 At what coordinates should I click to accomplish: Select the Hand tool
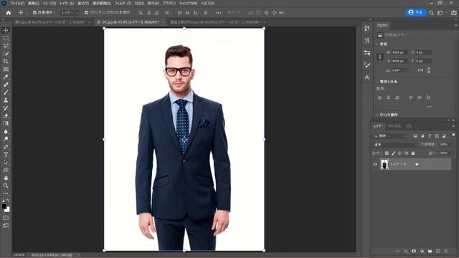(x=6, y=178)
